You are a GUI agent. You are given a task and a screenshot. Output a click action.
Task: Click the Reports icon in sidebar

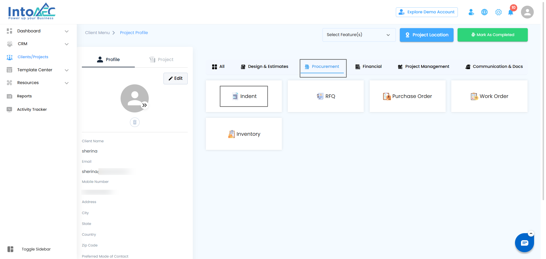point(9,96)
